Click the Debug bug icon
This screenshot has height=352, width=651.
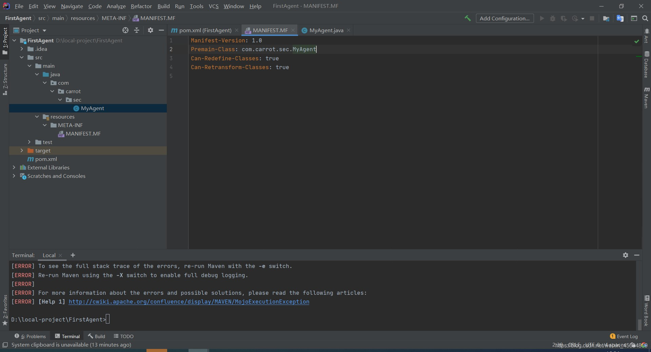[x=553, y=18]
